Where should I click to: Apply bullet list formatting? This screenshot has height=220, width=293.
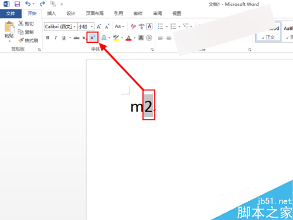click(161, 26)
